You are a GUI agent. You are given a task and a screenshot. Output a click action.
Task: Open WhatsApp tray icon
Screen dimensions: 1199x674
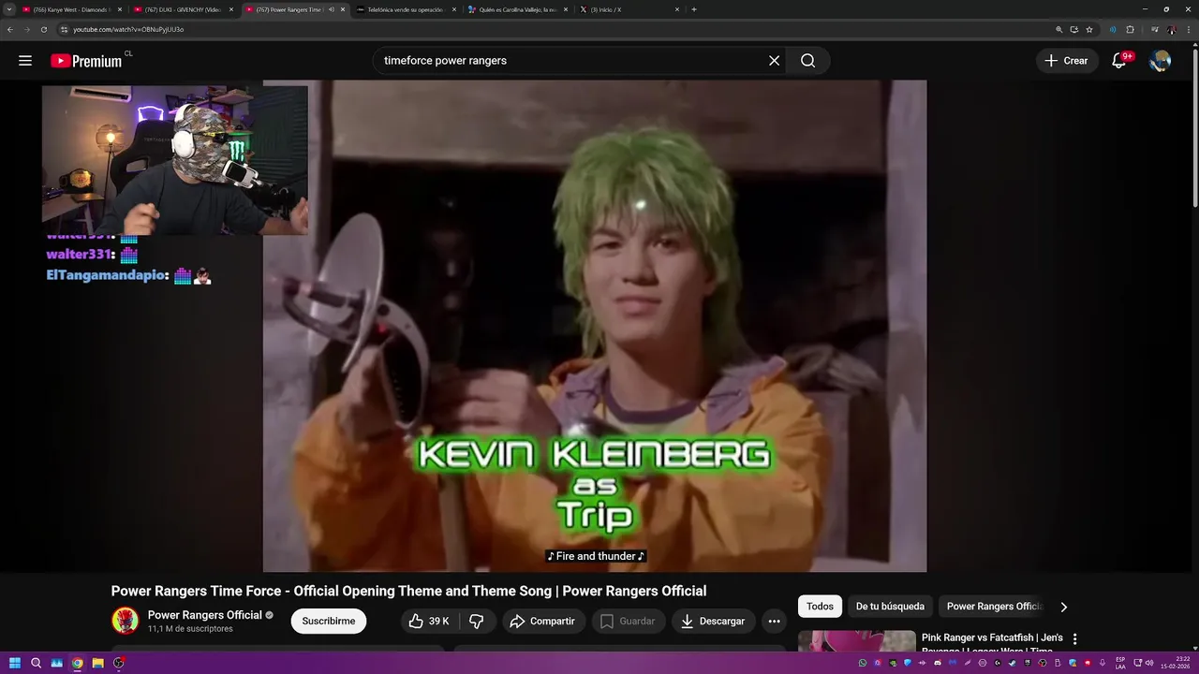click(863, 663)
